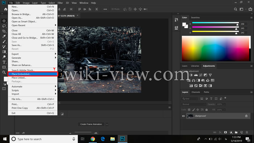
Task: Expand the Automate submenu
Action: pos(33,86)
